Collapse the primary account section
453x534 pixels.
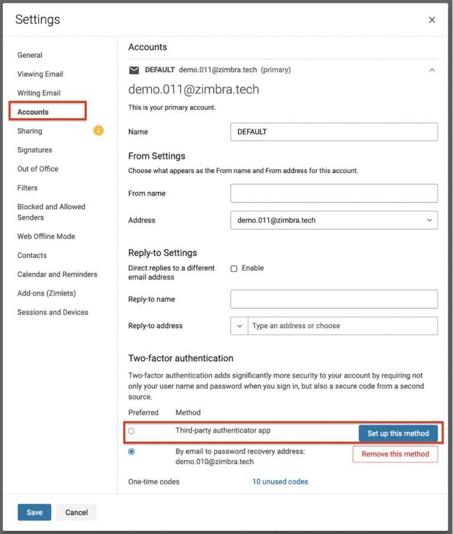(x=432, y=70)
